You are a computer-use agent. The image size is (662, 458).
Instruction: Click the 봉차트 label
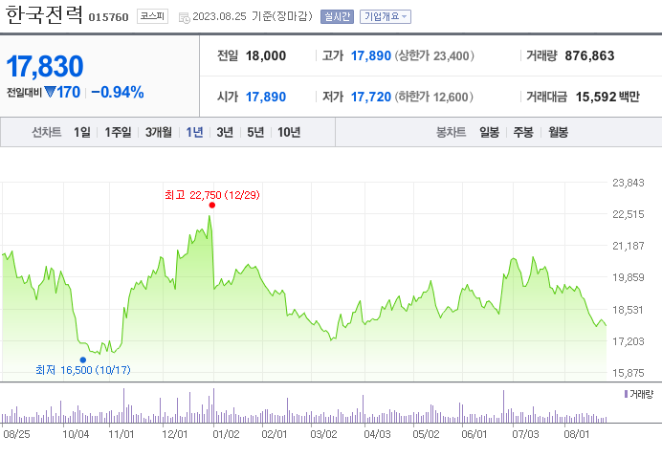point(451,132)
